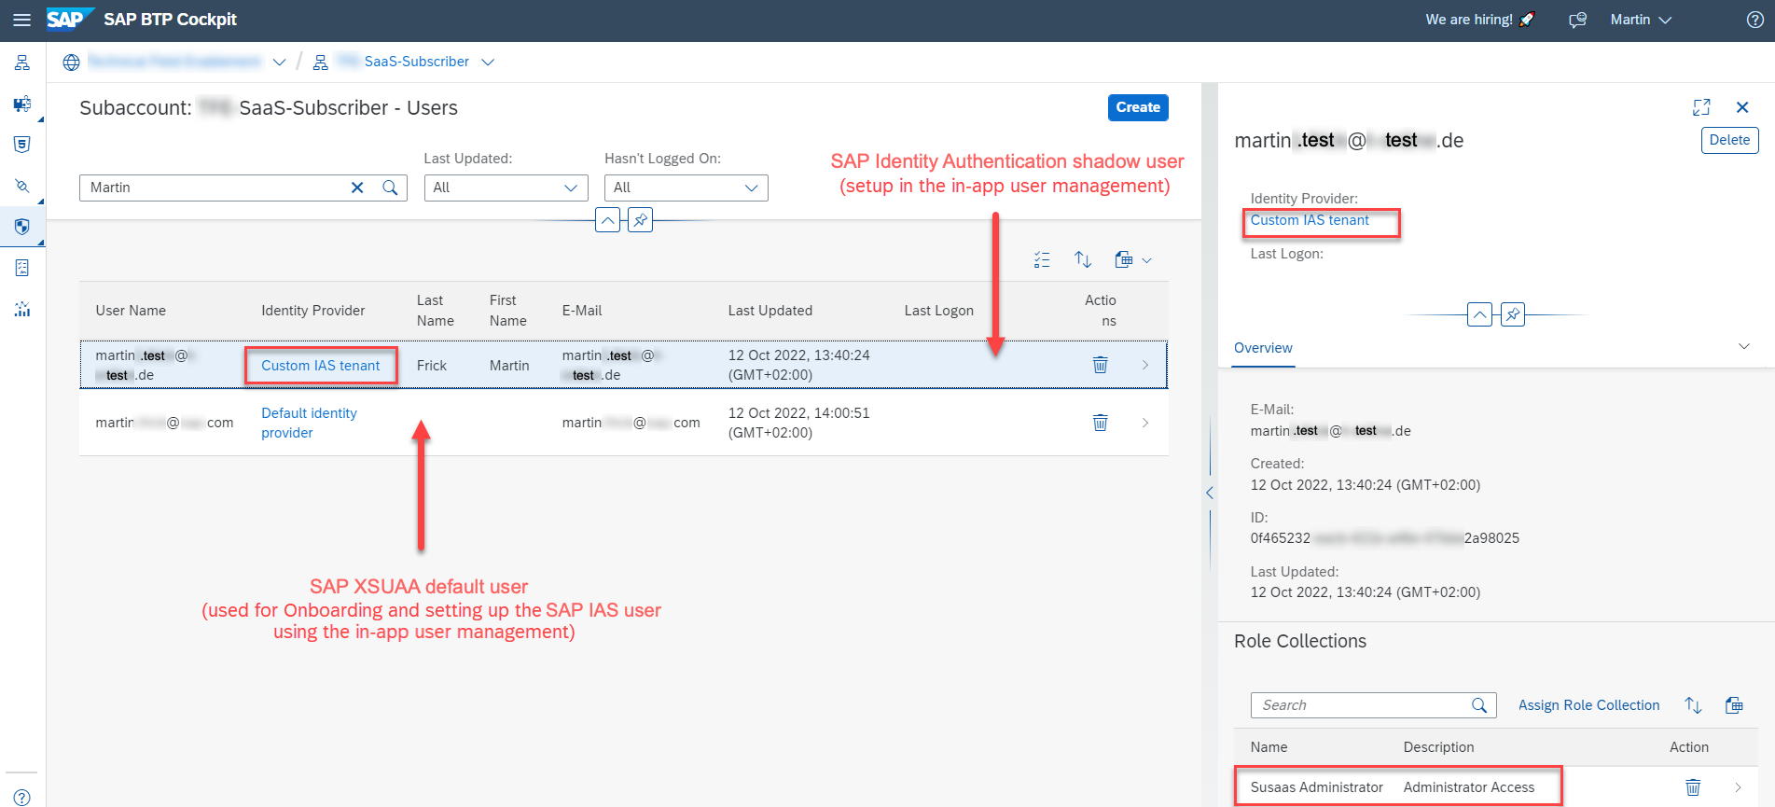Click the First Name cell Martin
Image resolution: width=1775 pixels, height=807 pixels.
tap(509, 366)
